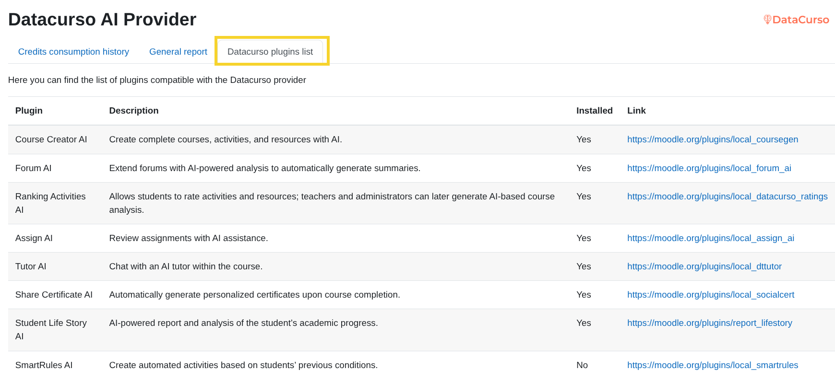Click the 'Yes' installed value for Student Life Story AI
This screenshot has width=835, height=381.
pyautogui.click(x=584, y=323)
